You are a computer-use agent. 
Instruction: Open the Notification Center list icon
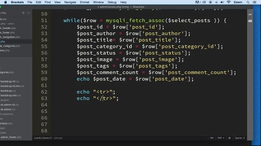point(254,2)
